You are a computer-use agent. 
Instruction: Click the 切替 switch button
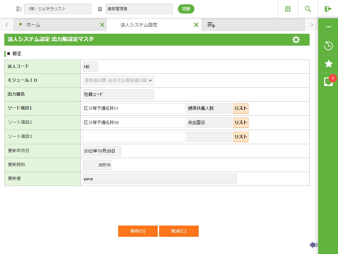click(186, 9)
